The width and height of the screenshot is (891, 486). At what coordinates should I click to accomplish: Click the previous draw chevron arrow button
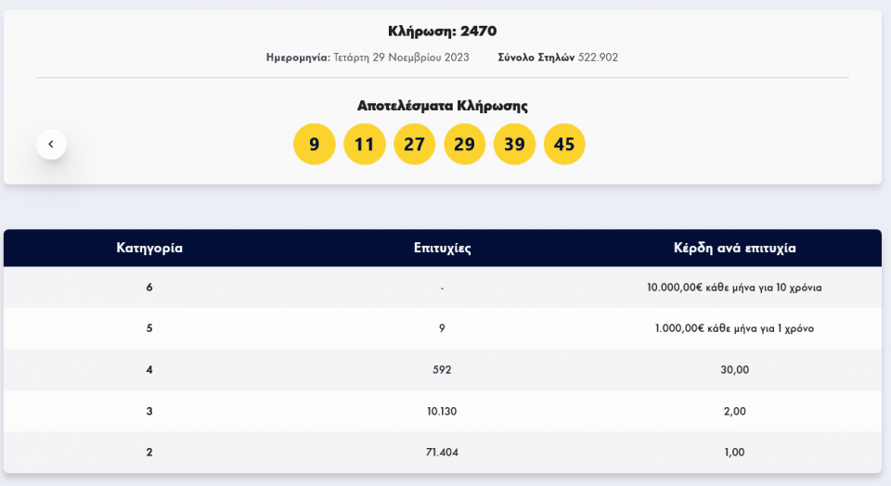click(51, 144)
